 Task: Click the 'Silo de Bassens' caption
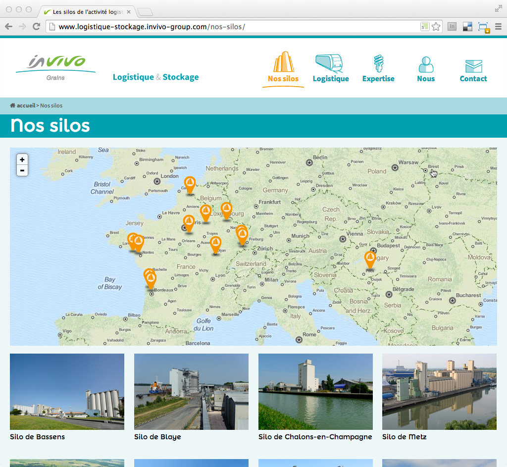pyautogui.click(x=37, y=437)
